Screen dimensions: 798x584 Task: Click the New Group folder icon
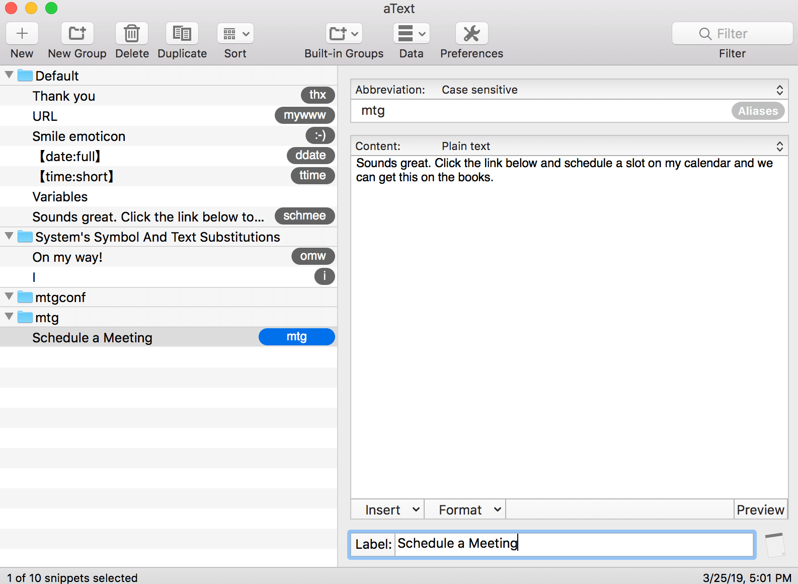pos(77,34)
